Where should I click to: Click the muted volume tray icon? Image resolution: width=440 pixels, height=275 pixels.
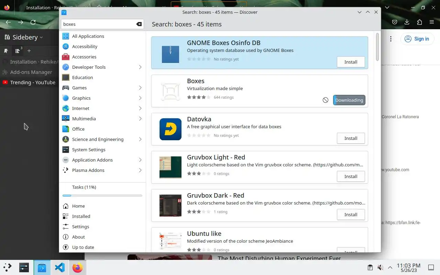380,267
